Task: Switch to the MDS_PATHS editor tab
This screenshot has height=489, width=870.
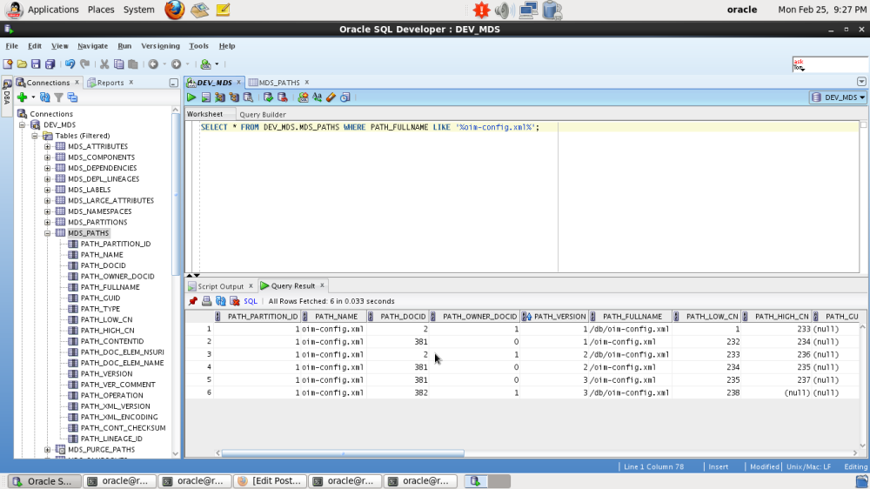Action: pyautogui.click(x=278, y=83)
